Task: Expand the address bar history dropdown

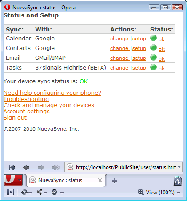Action: click(x=179, y=167)
